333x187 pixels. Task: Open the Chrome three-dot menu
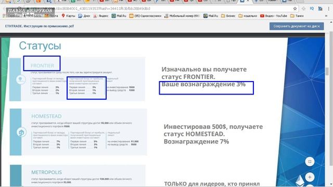pos(328,9)
